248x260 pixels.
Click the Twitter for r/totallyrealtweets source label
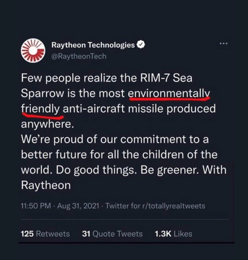pyautogui.click(x=155, y=206)
